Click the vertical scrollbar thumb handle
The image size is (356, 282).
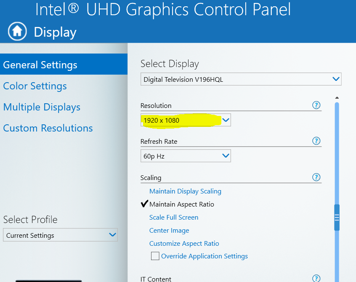337,218
